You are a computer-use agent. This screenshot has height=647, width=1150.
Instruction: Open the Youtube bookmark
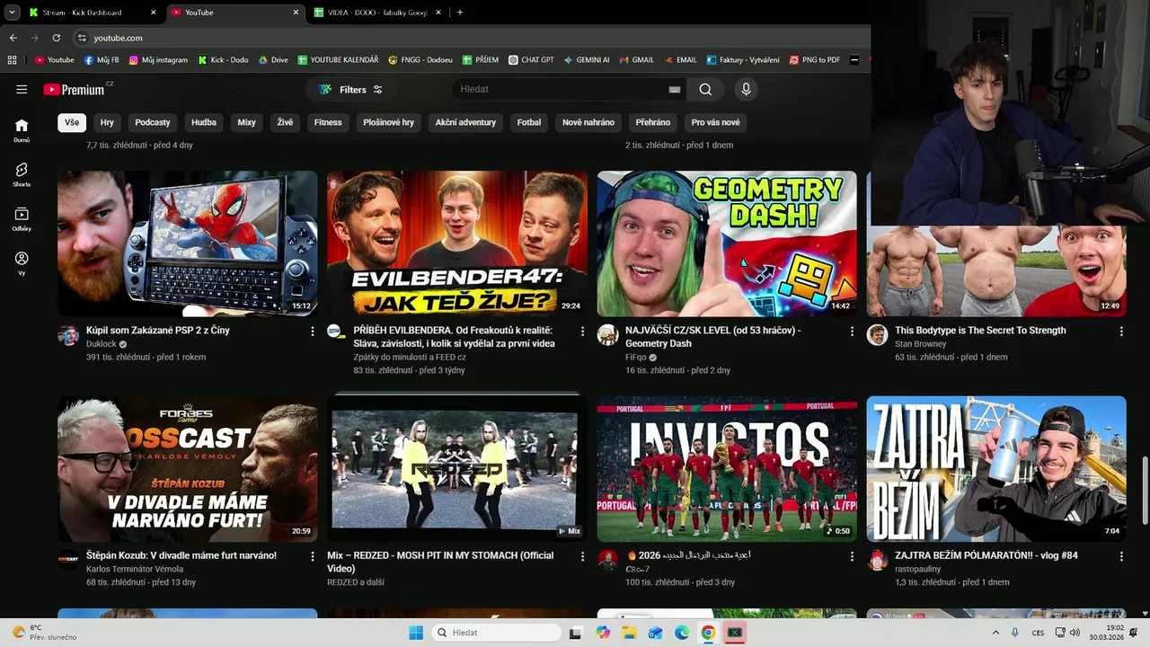[x=54, y=60]
